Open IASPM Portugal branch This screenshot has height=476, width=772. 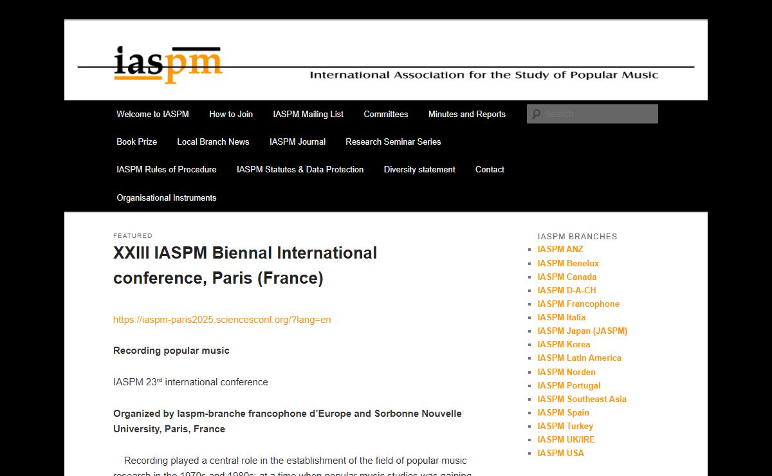click(569, 385)
